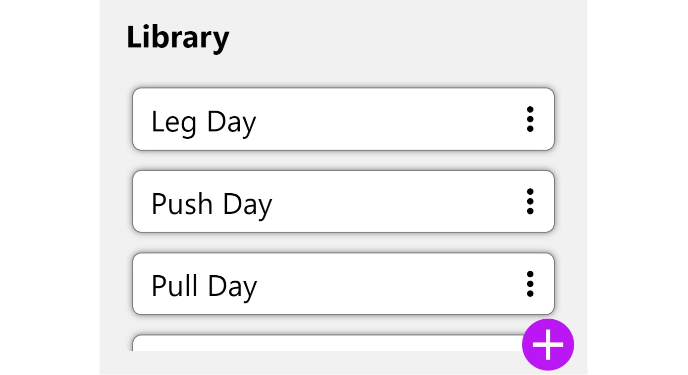
Task: Open the Pull Day three-dot options menu
Action: [530, 284]
